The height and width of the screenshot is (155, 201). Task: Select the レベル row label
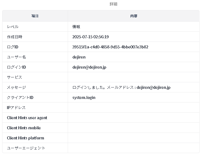[13, 27]
